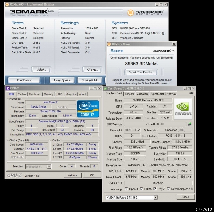
Task: Click the Level 3 cache value 6 MBytes
Action: coord(75,157)
